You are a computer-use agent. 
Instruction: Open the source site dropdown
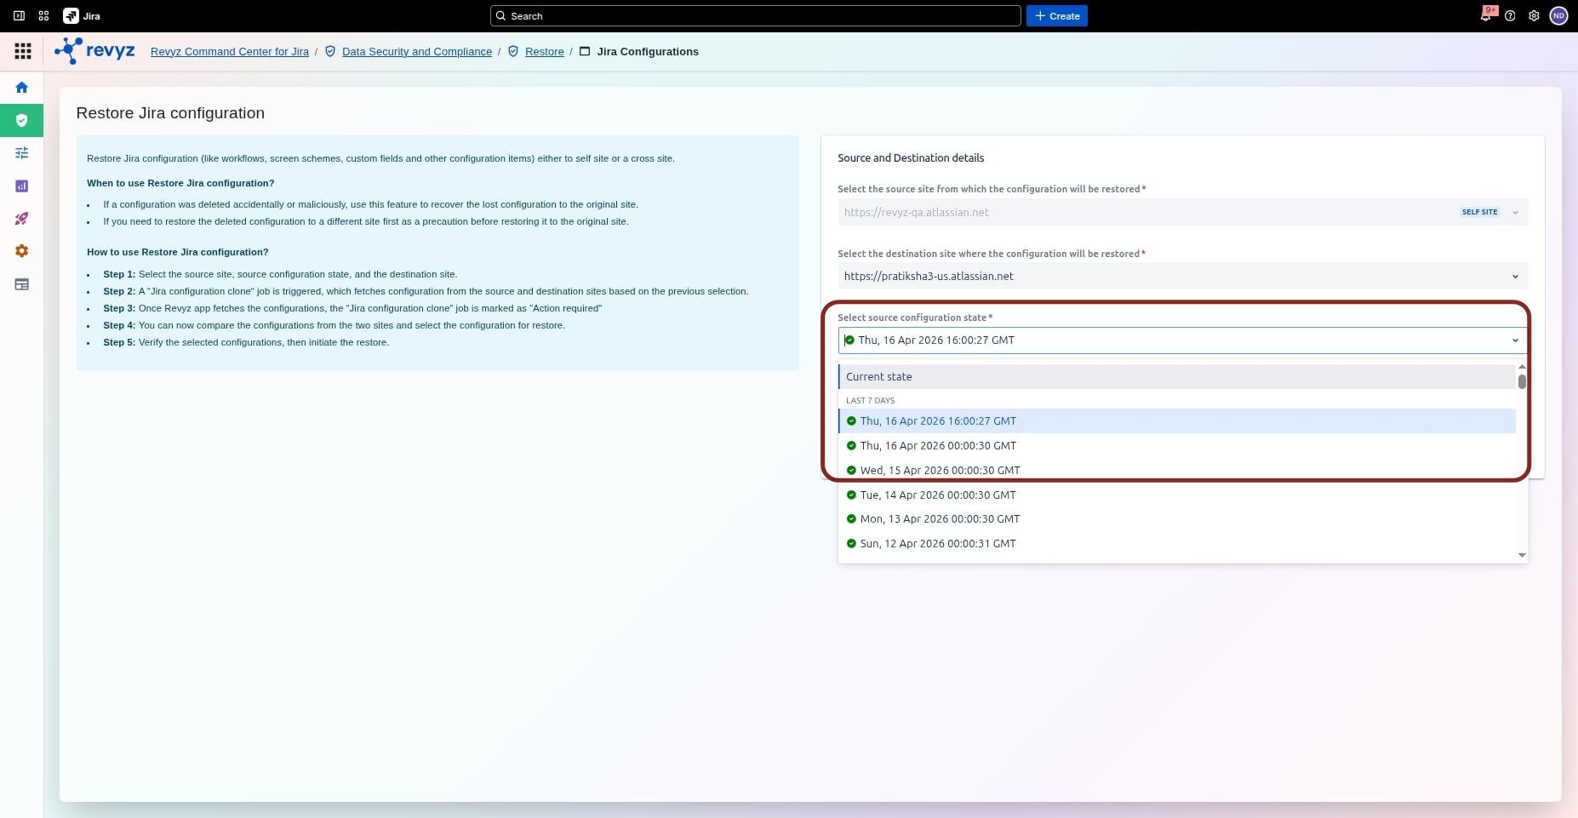pyautogui.click(x=1182, y=212)
